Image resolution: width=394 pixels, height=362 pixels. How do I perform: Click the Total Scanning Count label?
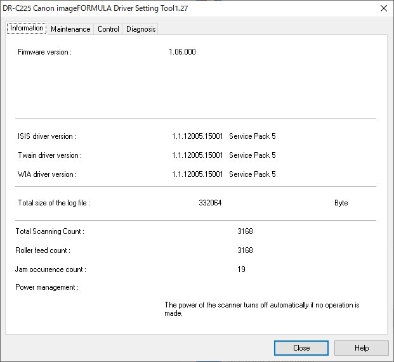click(x=49, y=231)
